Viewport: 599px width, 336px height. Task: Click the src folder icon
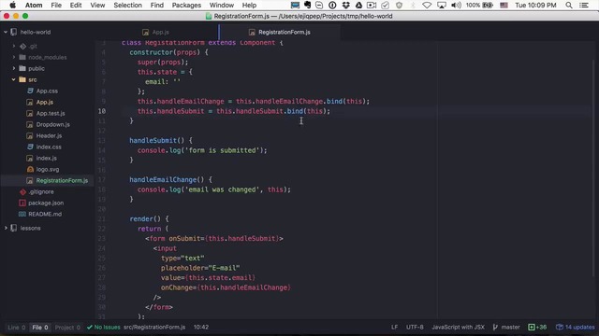[22, 79]
